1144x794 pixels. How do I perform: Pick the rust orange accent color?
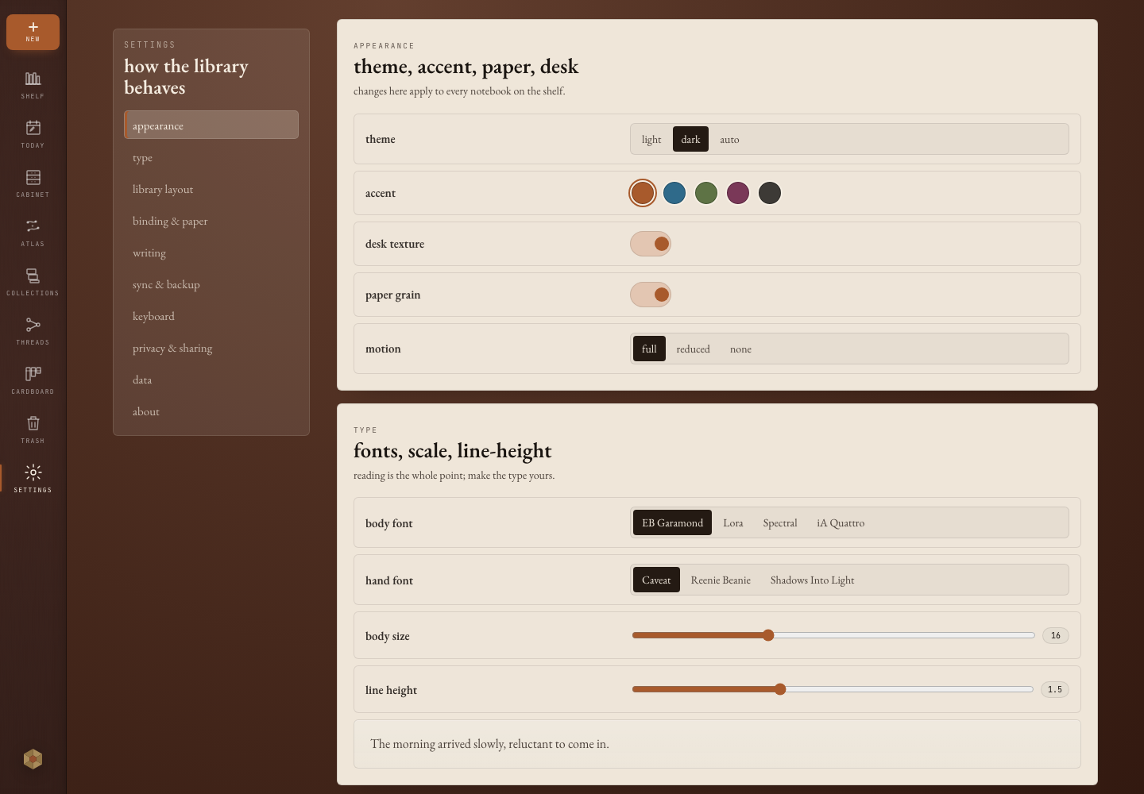[x=643, y=193]
